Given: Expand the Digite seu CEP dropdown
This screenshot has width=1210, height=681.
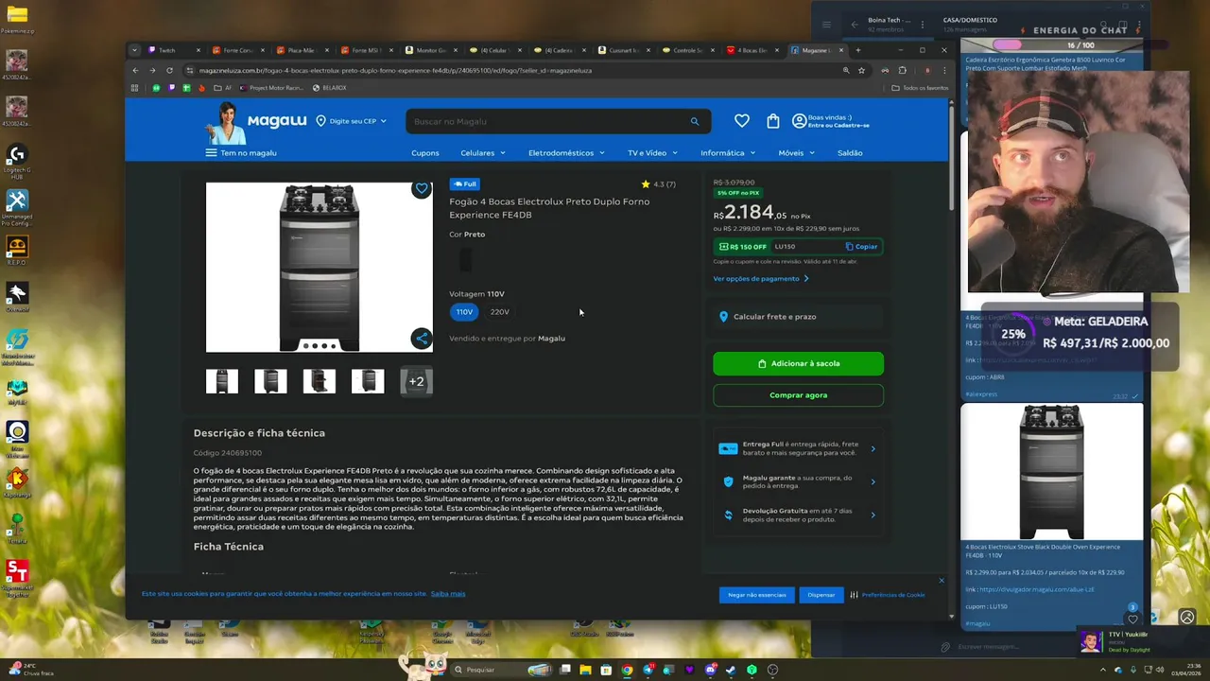Looking at the screenshot, I should point(351,121).
